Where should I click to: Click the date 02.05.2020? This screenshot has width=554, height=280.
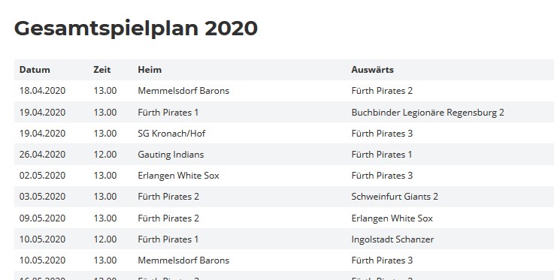pyautogui.click(x=42, y=176)
